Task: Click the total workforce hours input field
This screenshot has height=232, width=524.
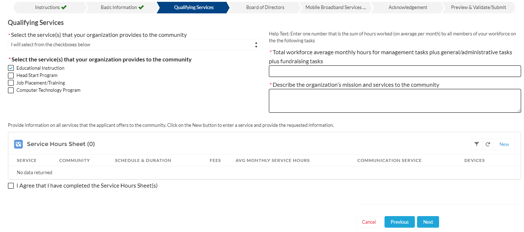Action: (x=395, y=71)
